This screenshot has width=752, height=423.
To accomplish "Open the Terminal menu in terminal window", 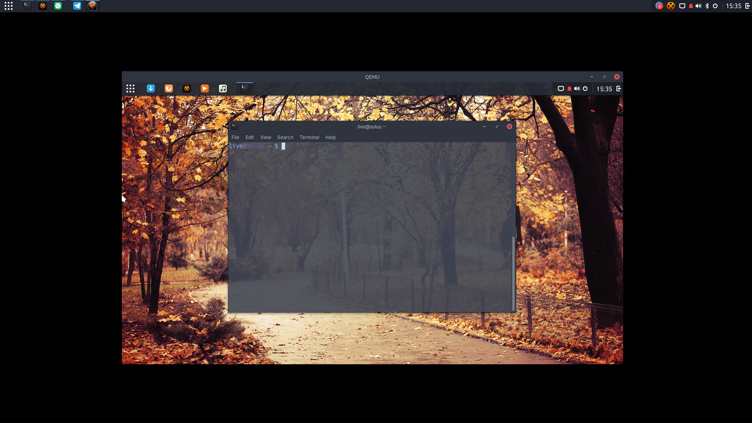I will [x=309, y=137].
